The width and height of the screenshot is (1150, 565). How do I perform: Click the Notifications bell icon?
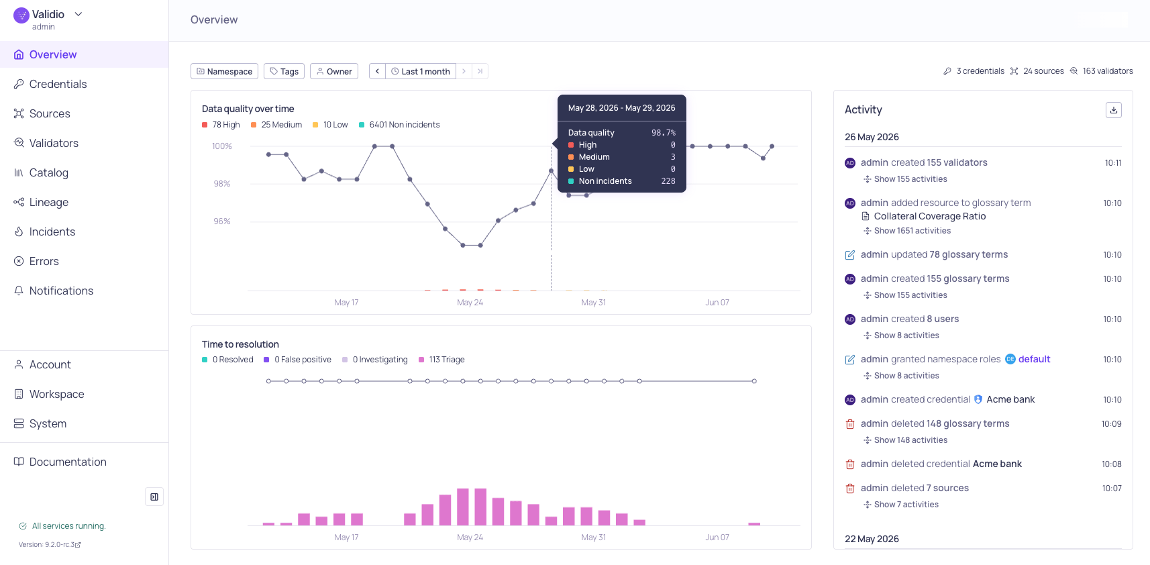[19, 291]
